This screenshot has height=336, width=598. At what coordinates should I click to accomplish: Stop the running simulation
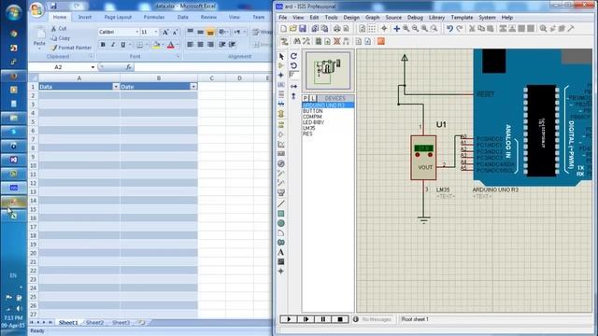[340, 319]
